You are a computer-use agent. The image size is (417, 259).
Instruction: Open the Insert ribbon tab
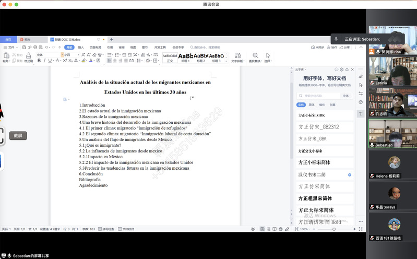pos(81,47)
